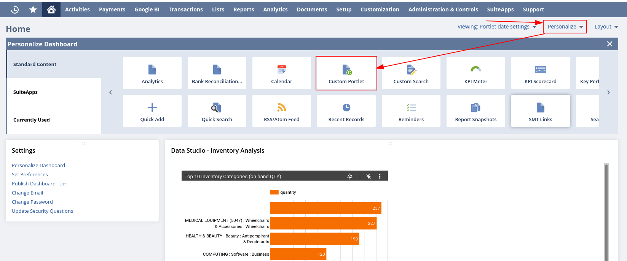Open the Shortcuts star icon
Viewport: 627px width, 261px height.
33,9
